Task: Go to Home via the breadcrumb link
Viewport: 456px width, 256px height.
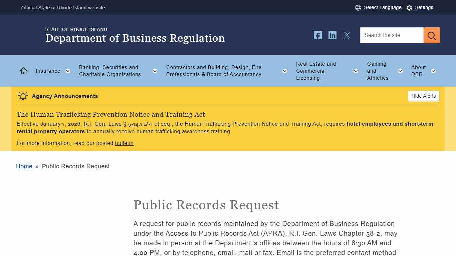Action: click(24, 166)
